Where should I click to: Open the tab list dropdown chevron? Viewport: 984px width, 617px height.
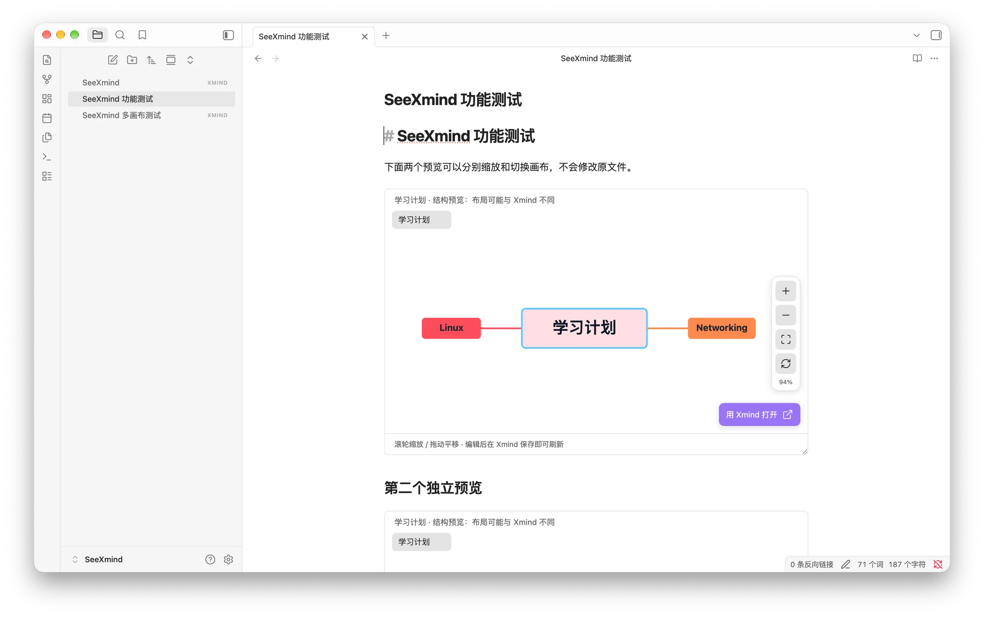point(916,36)
